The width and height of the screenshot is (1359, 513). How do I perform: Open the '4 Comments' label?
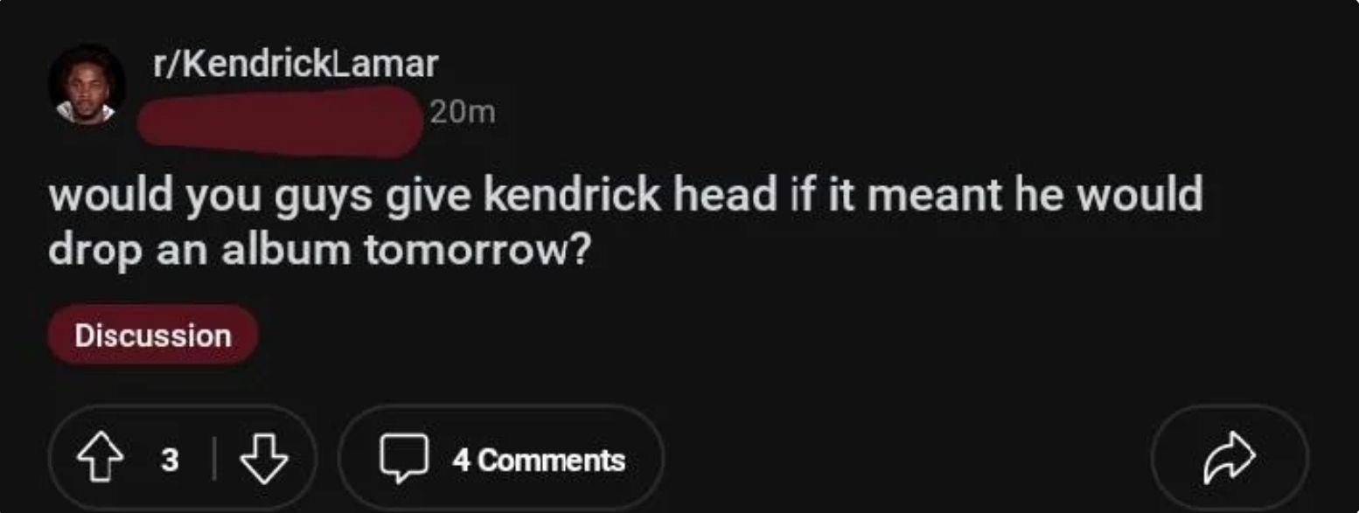point(539,460)
